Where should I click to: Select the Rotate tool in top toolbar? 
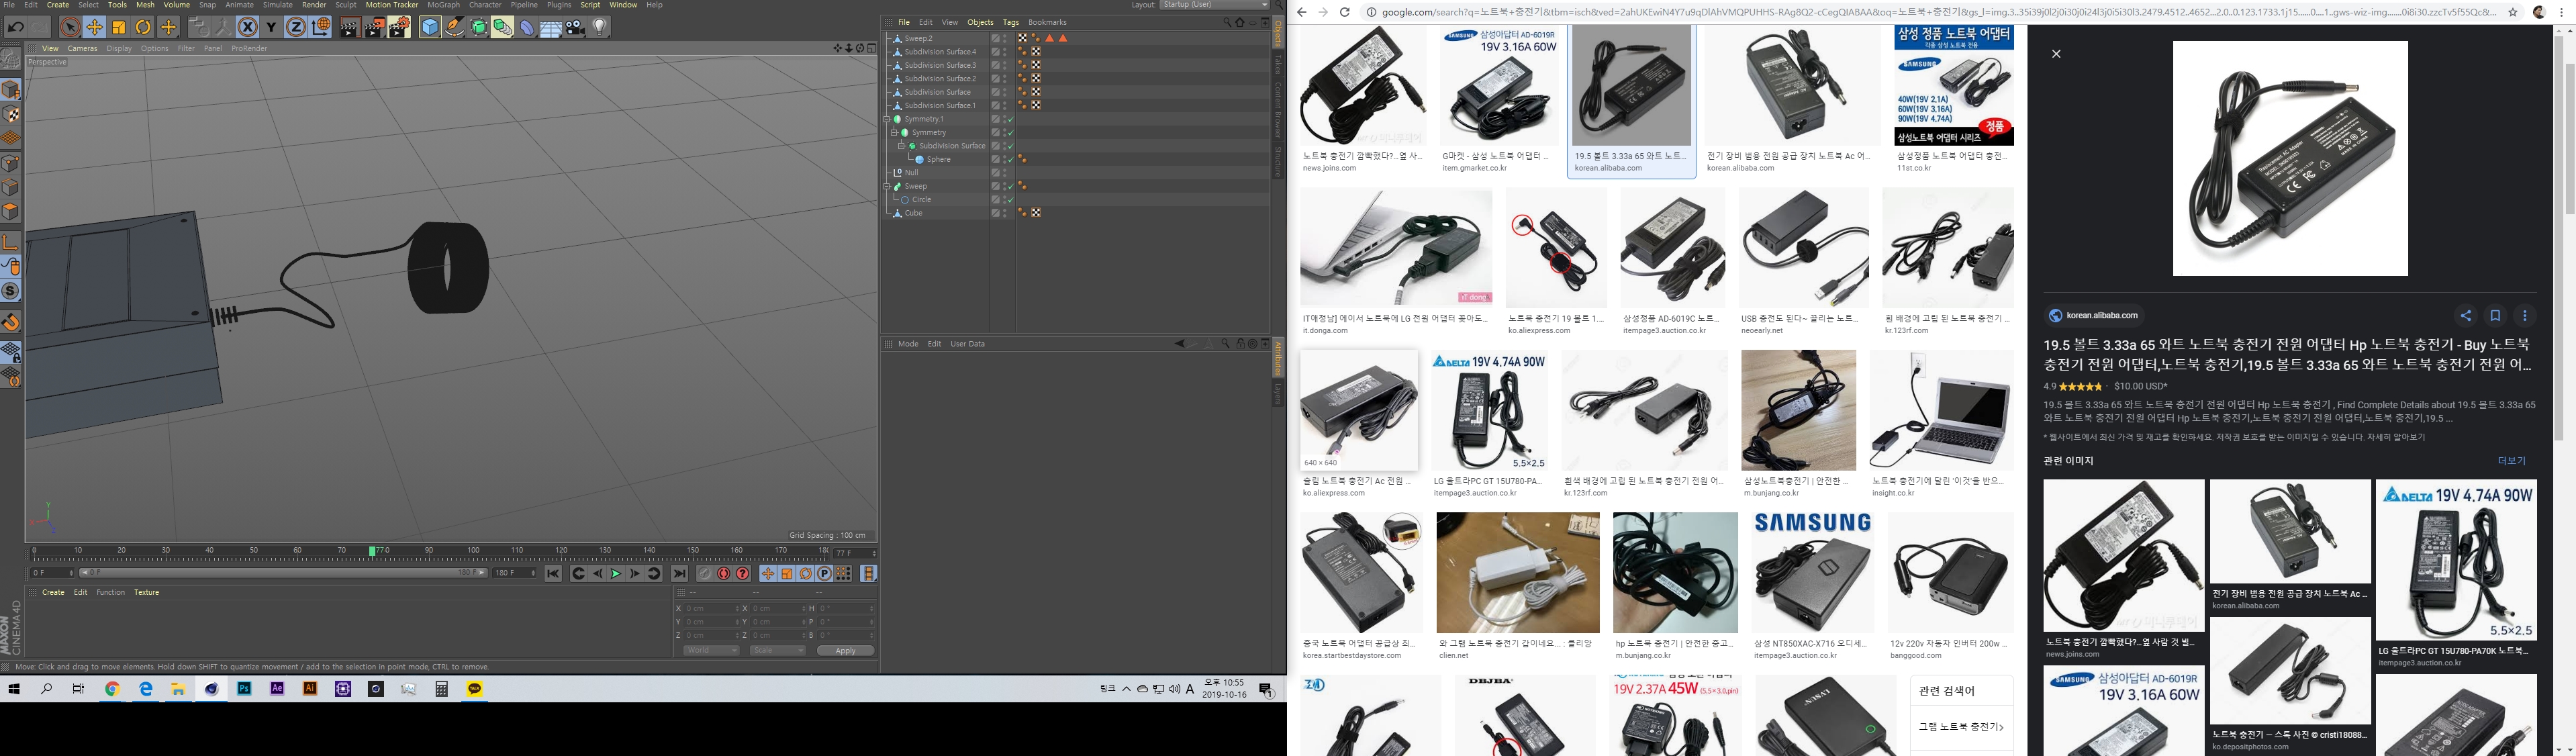click(x=143, y=27)
